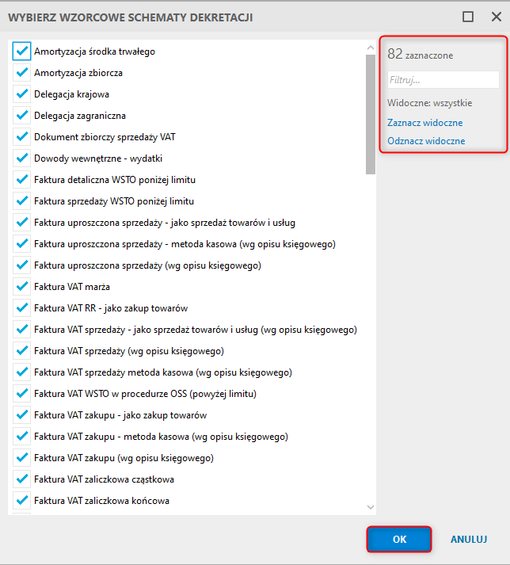Screen dimensions: 510x565
Task: Click the Zaznacz widoczne link
Action: pos(425,123)
